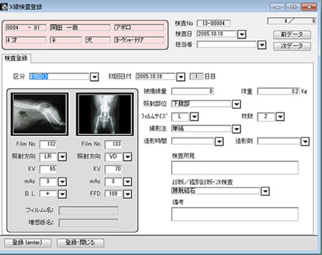Open the 検査日 date dropdown
322x255 pixels.
242,34
